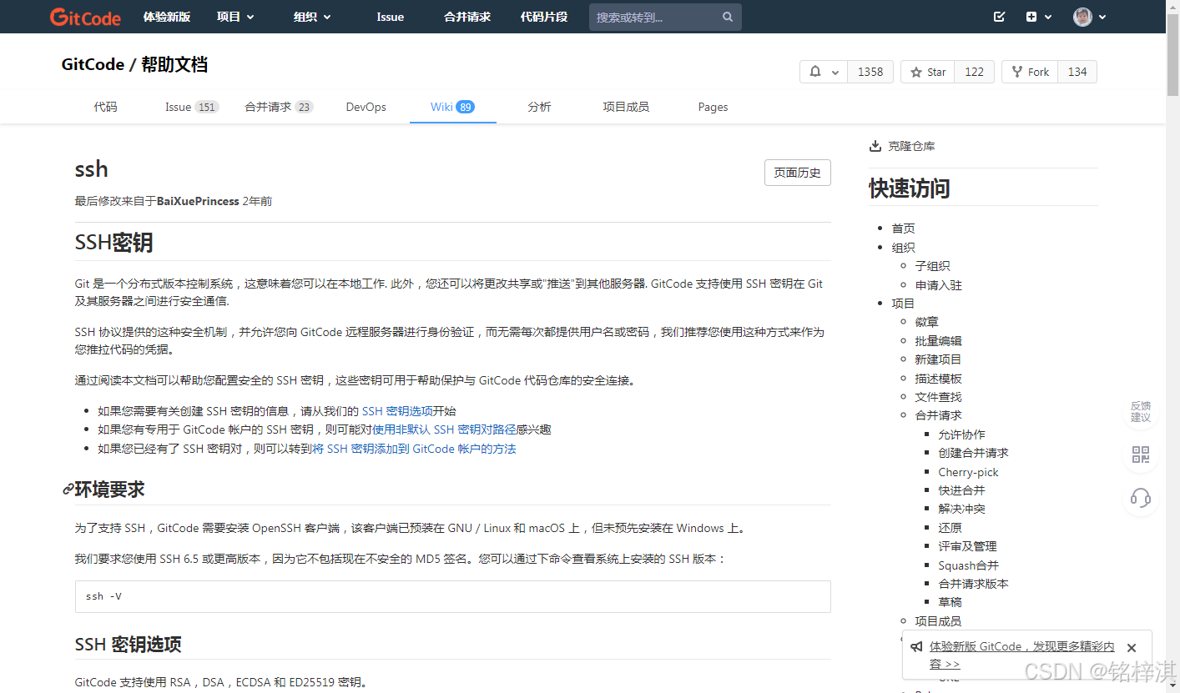1180x693 pixels.
Task: Switch to the Wiki tab
Action: click(452, 107)
